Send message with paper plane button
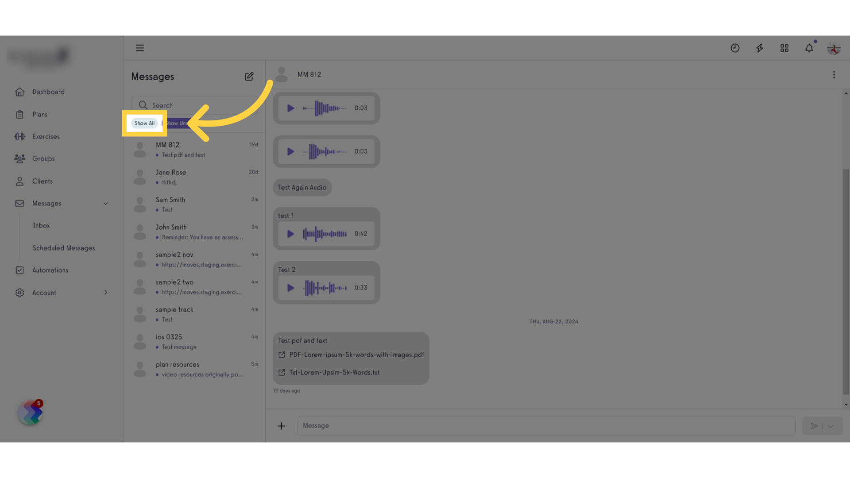 coord(814,426)
